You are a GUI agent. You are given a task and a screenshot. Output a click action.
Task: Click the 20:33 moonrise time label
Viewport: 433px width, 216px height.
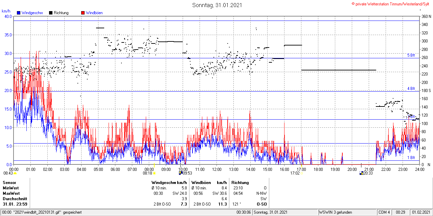click(368, 173)
